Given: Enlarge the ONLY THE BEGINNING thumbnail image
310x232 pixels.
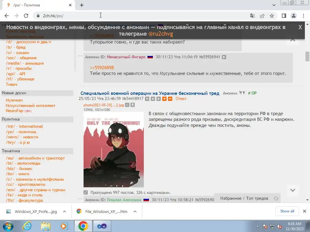Looking at the screenshot, I should point(114,150).
